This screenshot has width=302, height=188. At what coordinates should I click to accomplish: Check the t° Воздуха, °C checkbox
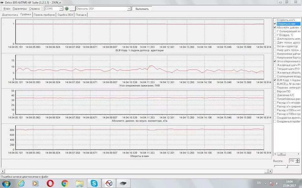(x=275, y=35)
